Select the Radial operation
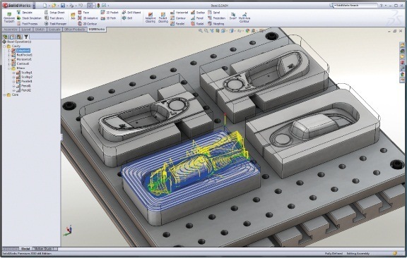407x258 pixels. pyautogui.click(x=197, y=23)
